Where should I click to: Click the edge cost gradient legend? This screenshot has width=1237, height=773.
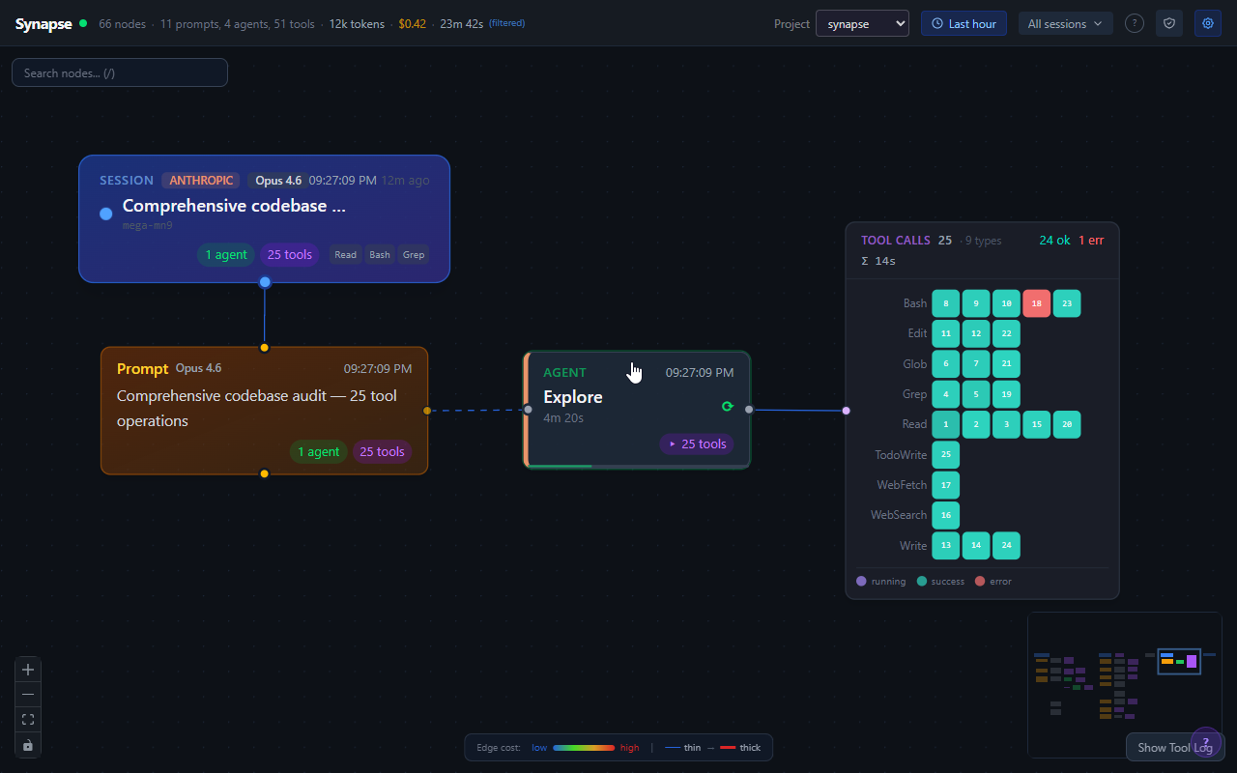pos(585,747)
